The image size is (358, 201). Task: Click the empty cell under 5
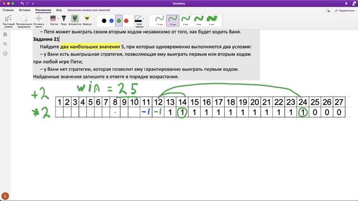coord(91,112)
